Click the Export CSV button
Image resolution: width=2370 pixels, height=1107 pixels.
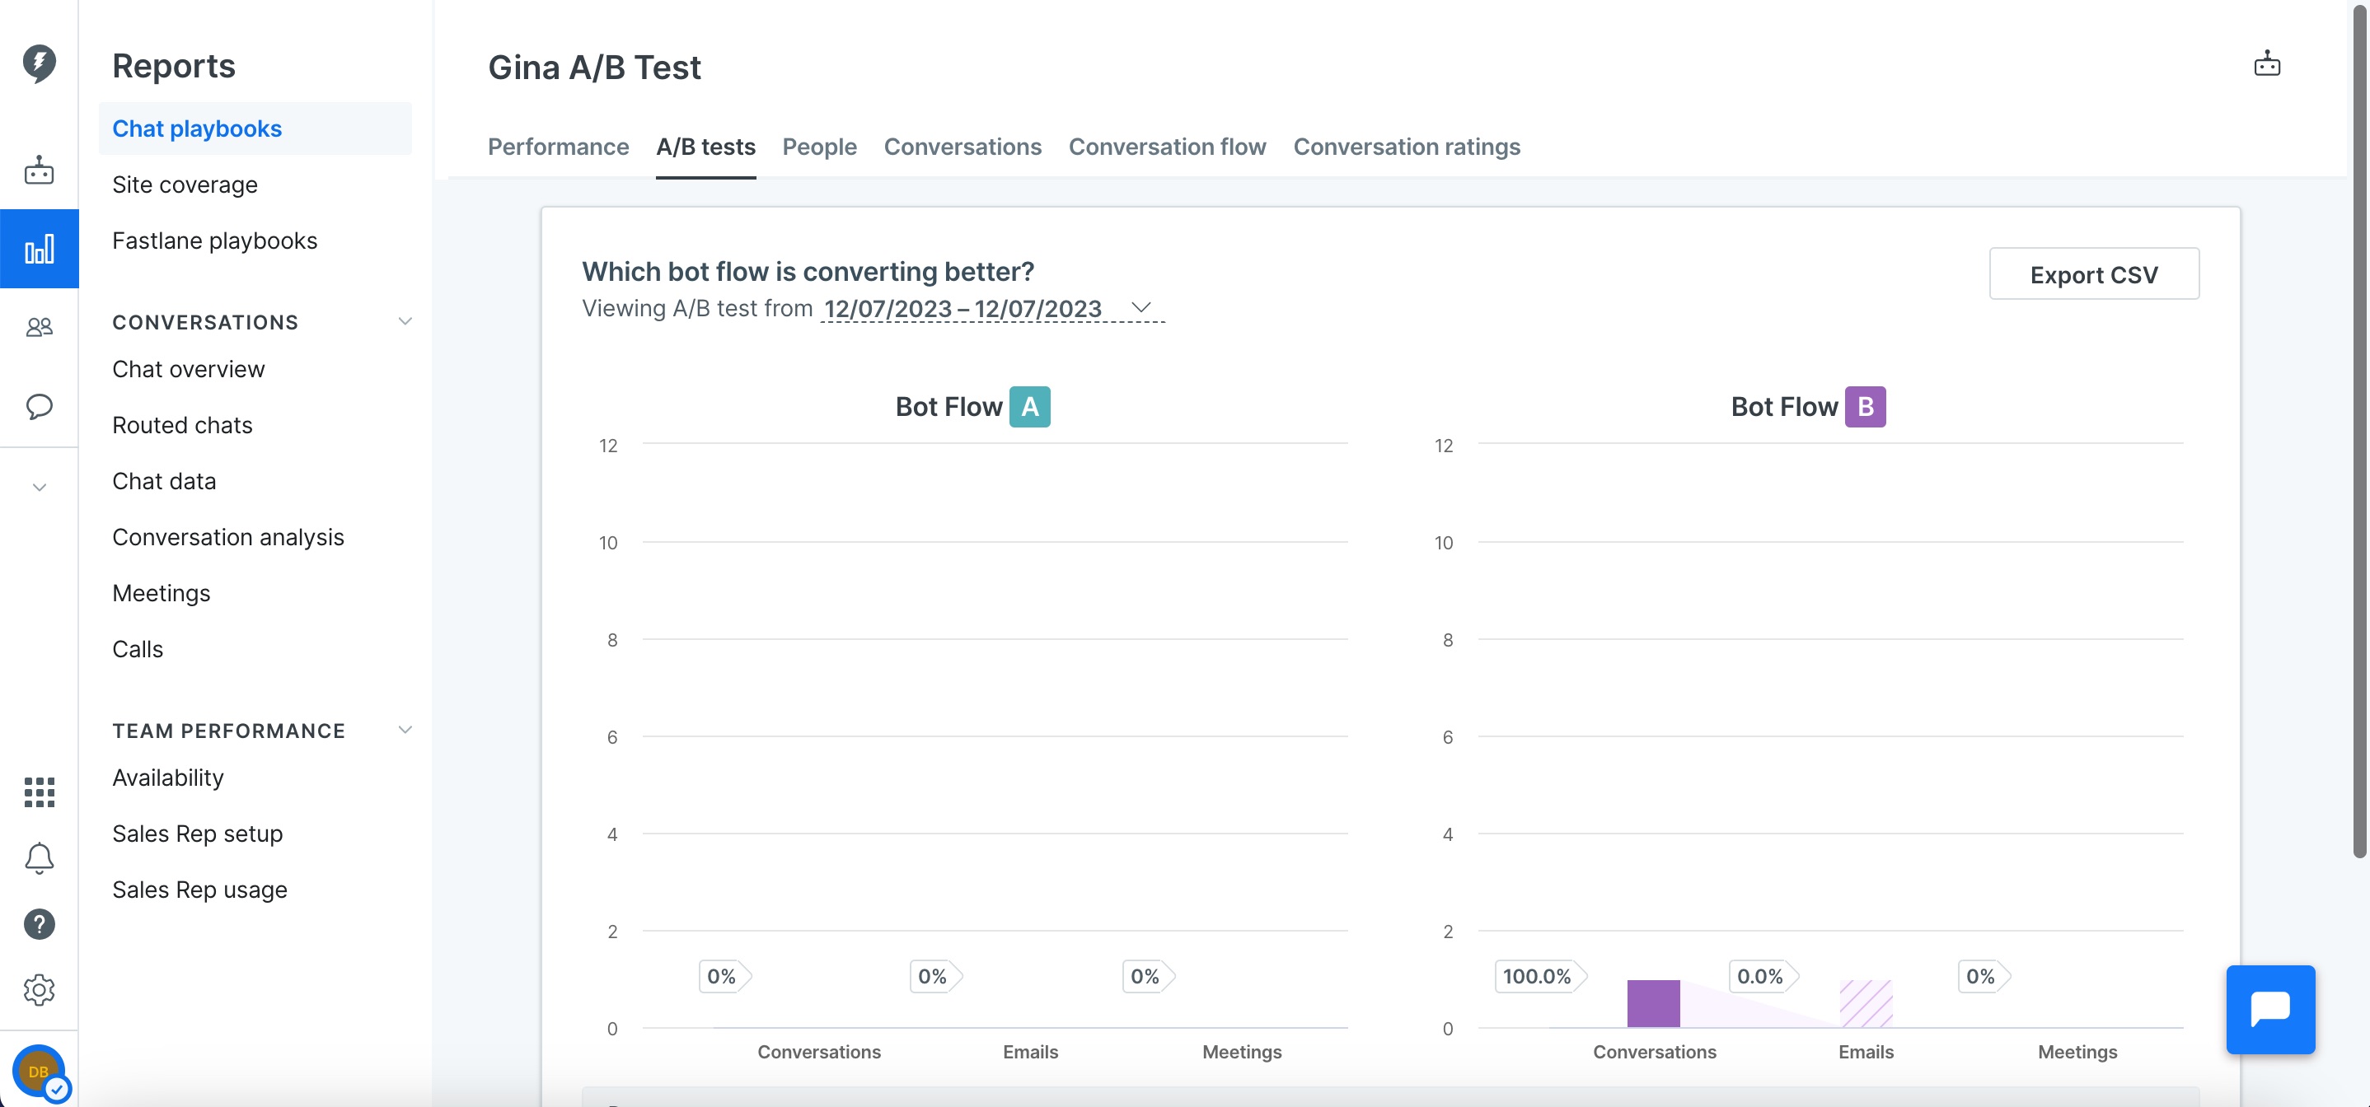point(2093,274)
